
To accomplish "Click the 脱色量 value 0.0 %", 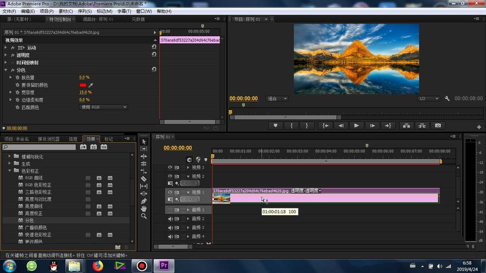I will pyautogui.click(x=84, y=77).
